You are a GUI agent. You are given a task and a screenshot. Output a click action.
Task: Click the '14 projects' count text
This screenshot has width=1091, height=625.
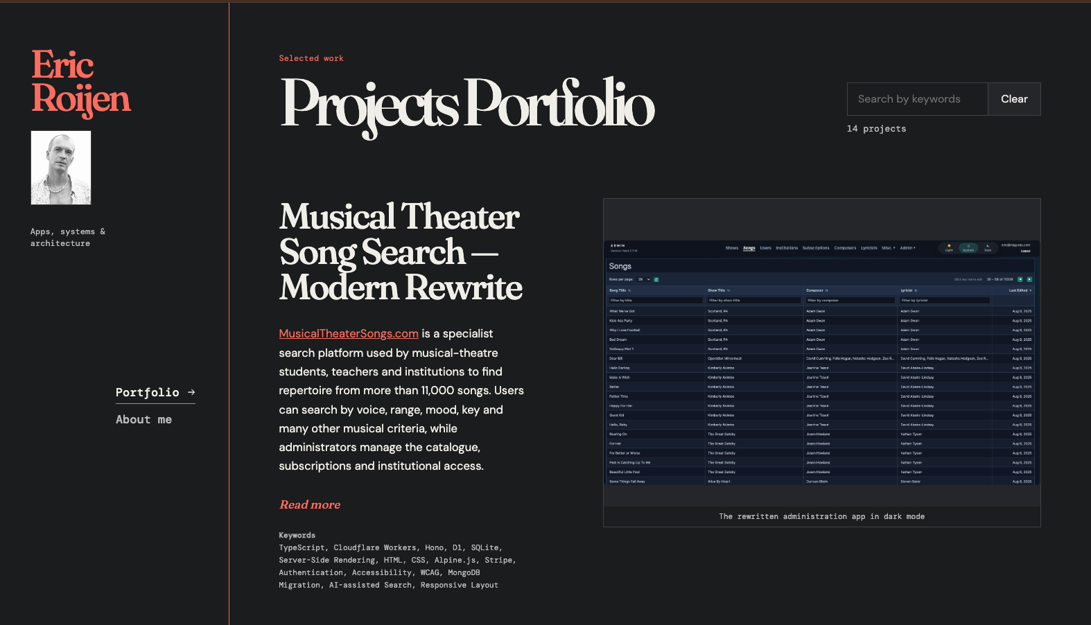tap(876, 129)
